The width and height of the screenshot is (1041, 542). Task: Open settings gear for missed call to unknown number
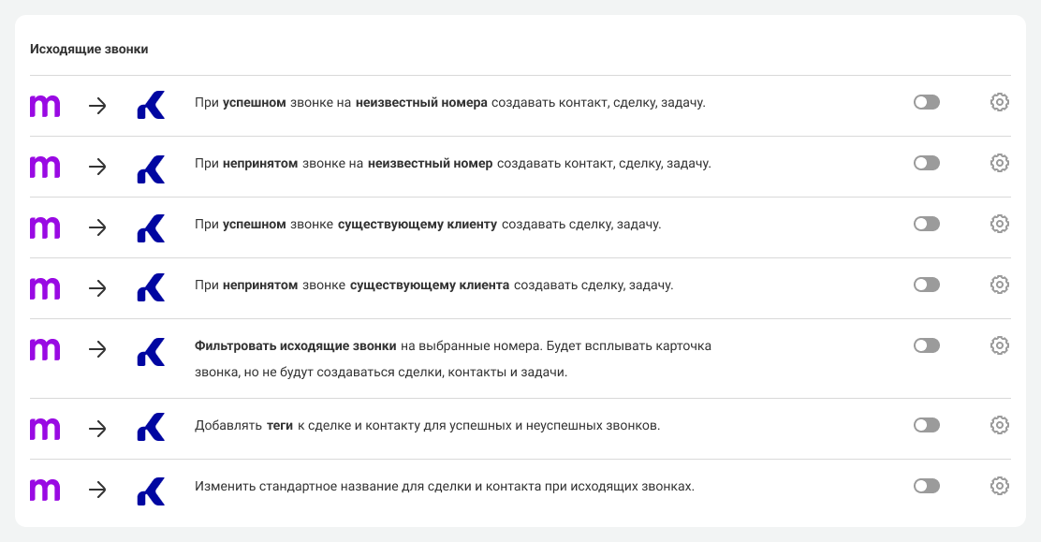pos(999,164)
